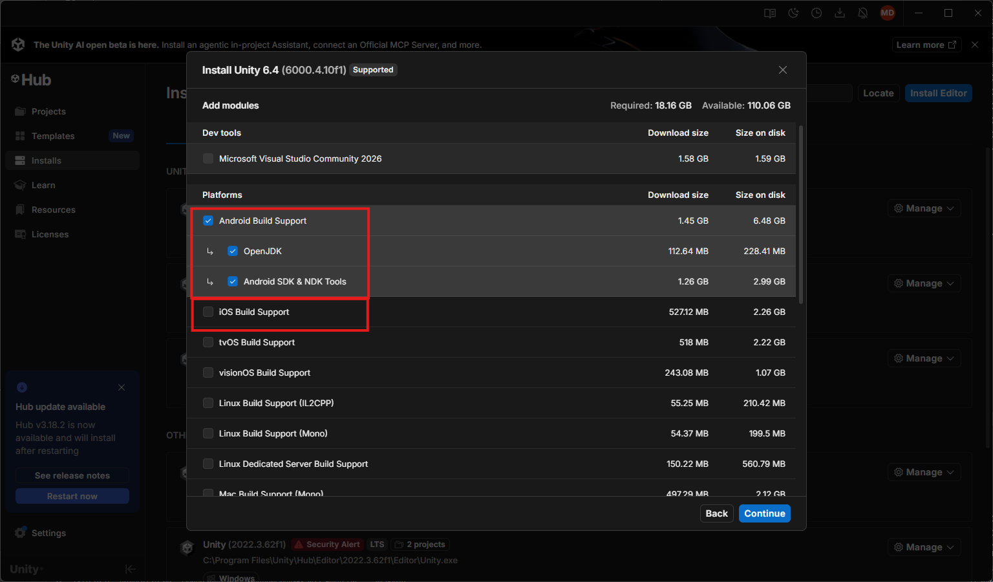Screen dimensions: 993x582
Task: Click See release notes on update card
Action: 72,475
